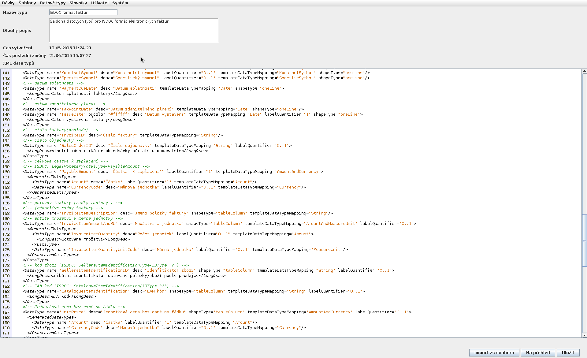Viewport: 587px width, 358px height.
Task: Click 'InvoiceItemQuantity' name value
Action: tap(94, 234)
